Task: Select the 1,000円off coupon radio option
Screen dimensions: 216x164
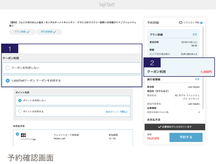Action: pos(8,81)
